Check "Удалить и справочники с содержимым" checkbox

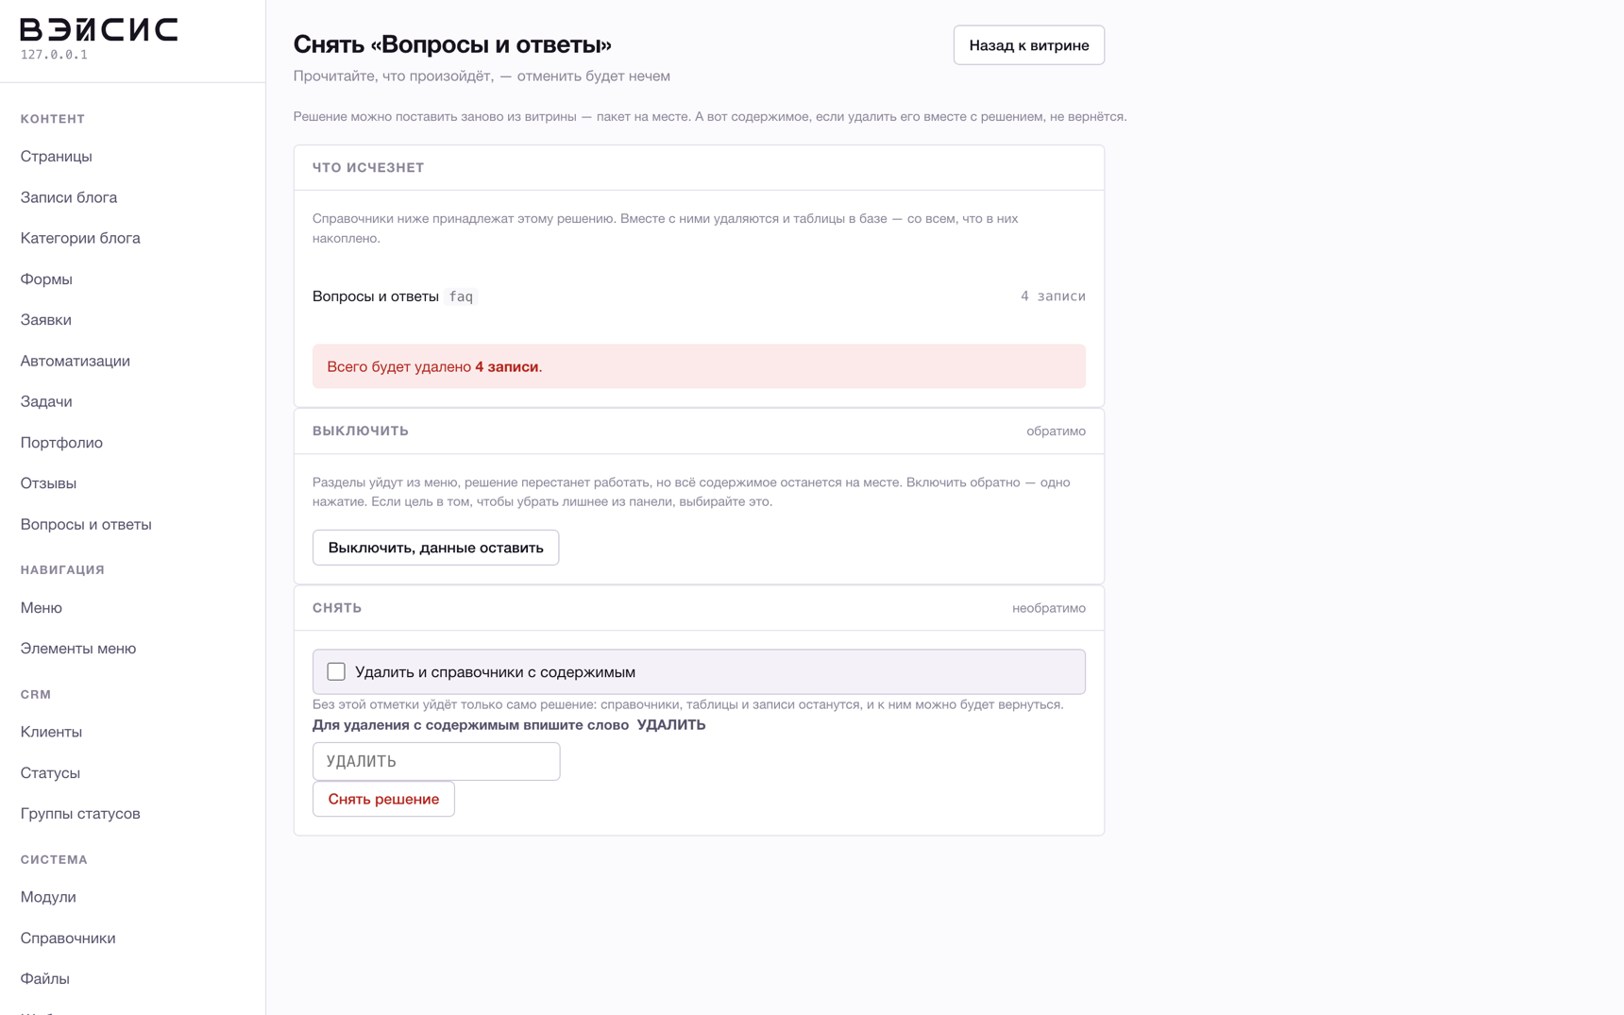[336, 671]
